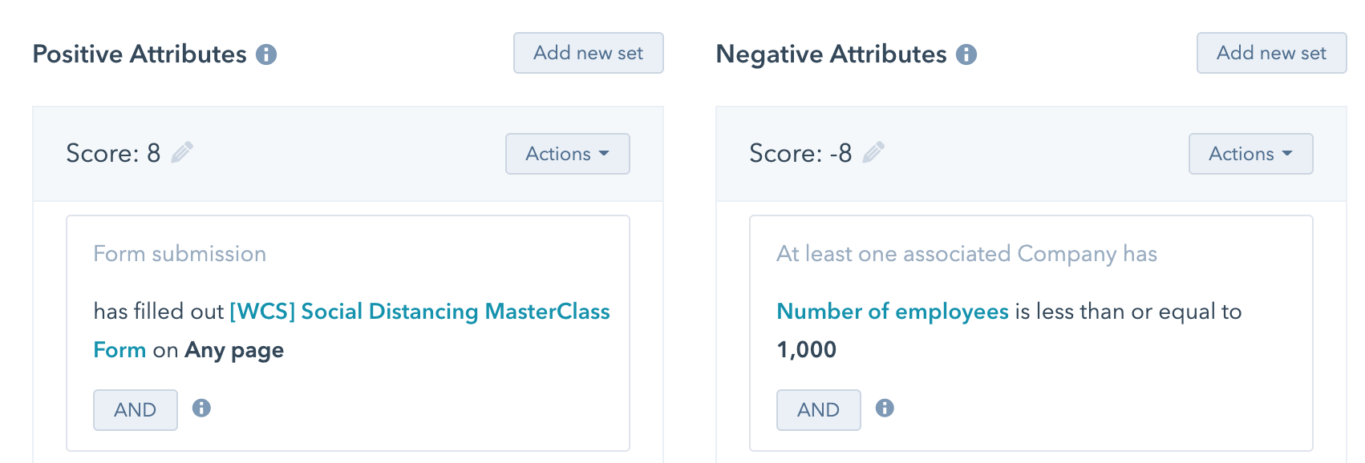Open Actions dropdown for positive score set
Screen dimensions: 1365x463
point(568,154)
